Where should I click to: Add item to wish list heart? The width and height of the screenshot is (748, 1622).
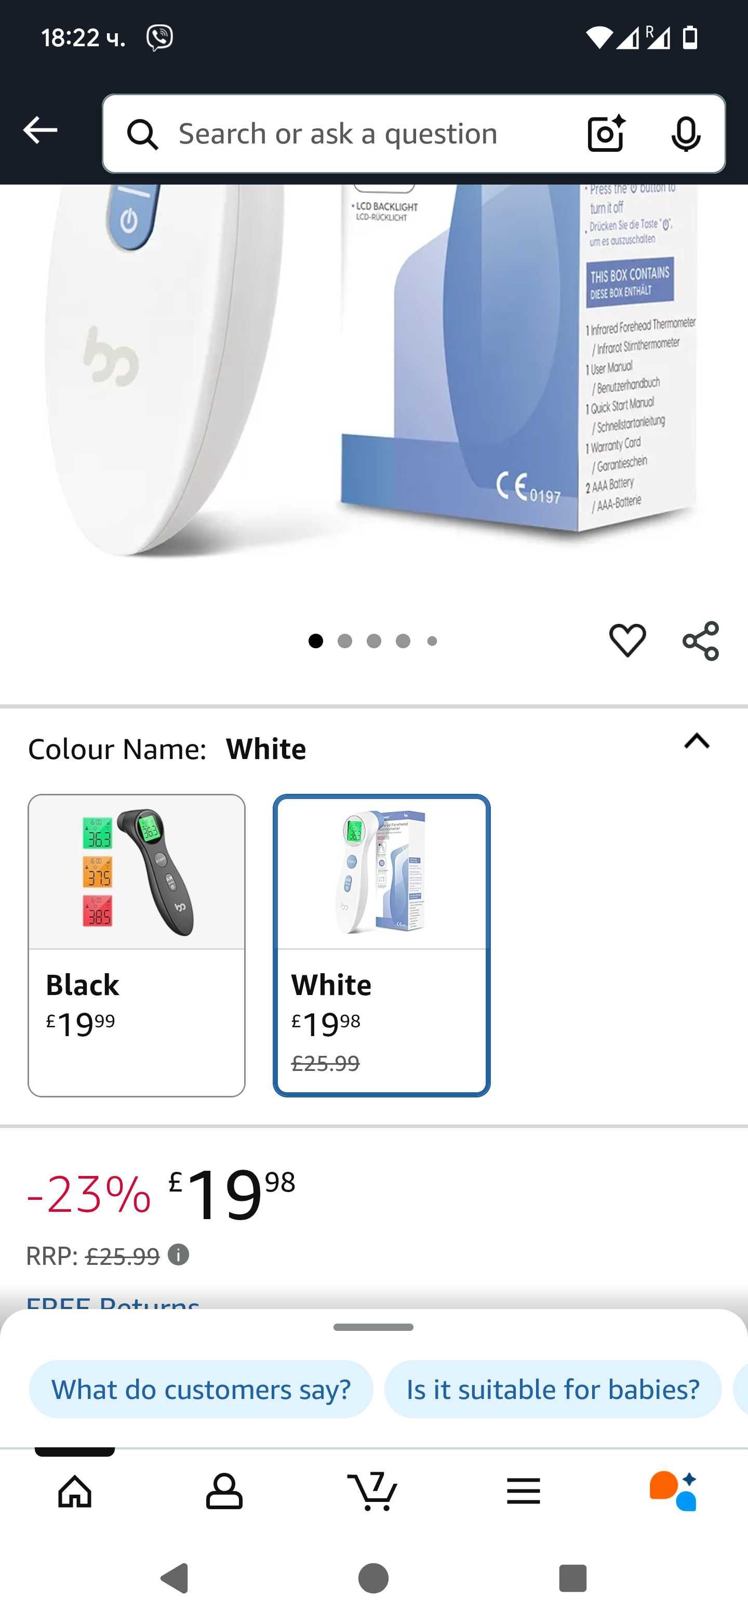coord(627,640)
